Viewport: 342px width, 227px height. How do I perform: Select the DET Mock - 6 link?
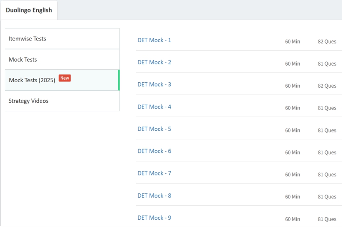[x=154, y=151]
